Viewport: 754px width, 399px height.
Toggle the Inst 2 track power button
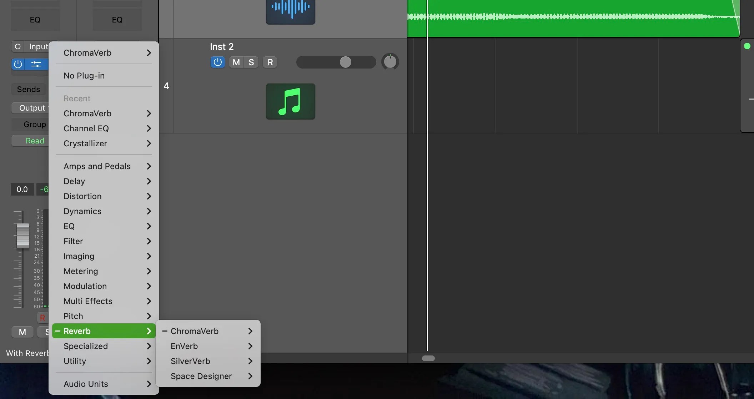pyautogui.click(x=217, y=62)
